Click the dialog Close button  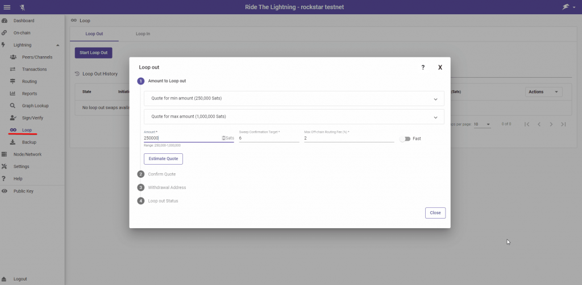[x=435, y=213]
